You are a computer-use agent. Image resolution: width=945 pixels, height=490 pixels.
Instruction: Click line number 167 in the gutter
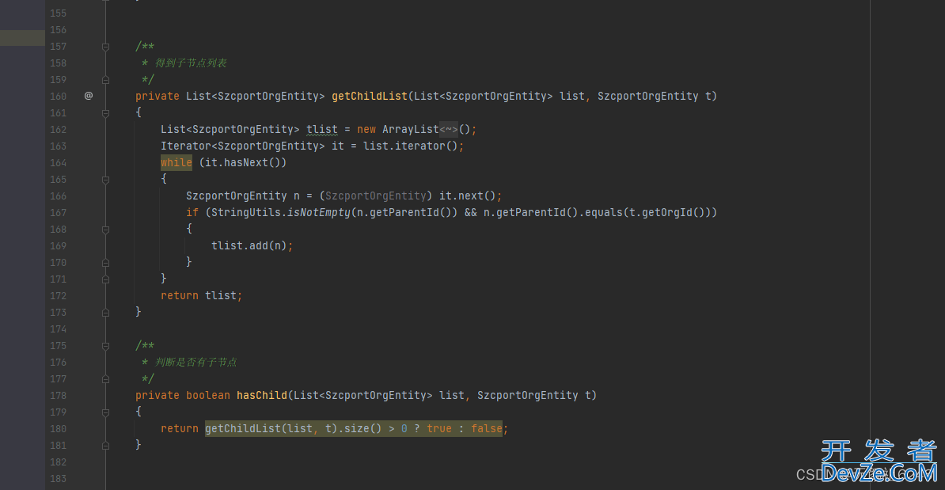pos(59,213)
